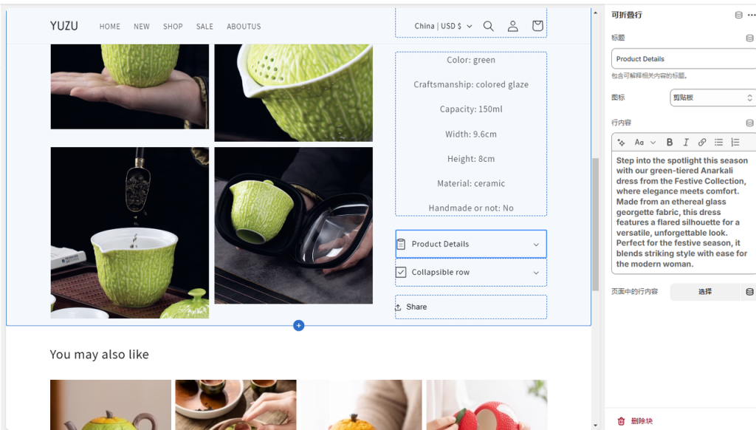
Task: Connect a dynamic source for 行内容
Action: pos(748,122)
